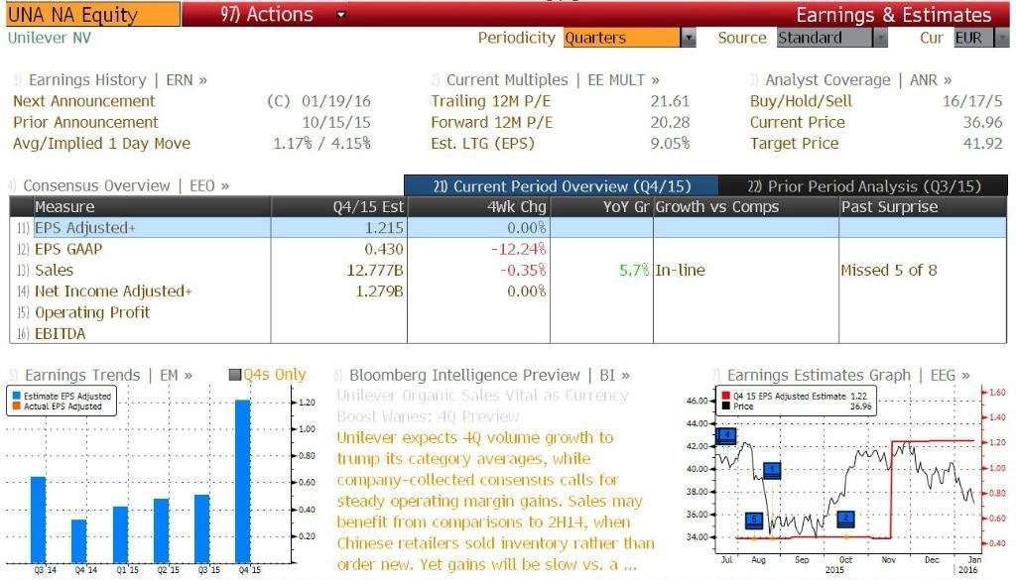Click the Q4 15 bar in Earnings Trends
The image size is (1016, 580).
242,482
